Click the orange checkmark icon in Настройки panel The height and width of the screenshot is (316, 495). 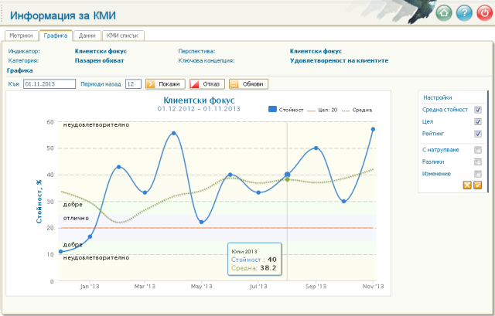478,185
